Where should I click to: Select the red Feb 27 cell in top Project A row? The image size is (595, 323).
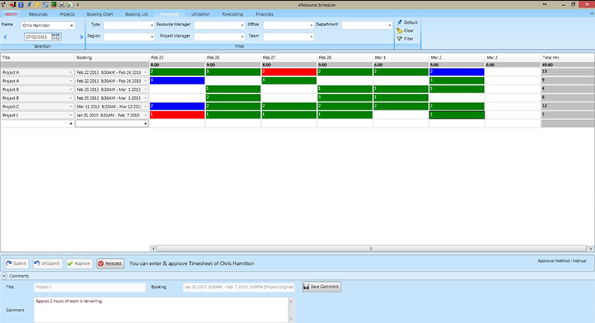(288, 72)
